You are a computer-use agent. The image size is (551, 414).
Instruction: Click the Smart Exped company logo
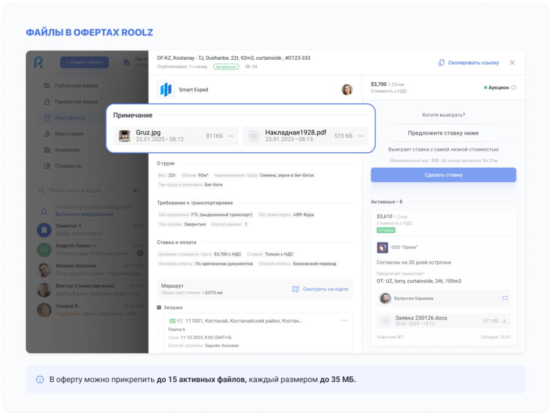click(x=166, y=90)
